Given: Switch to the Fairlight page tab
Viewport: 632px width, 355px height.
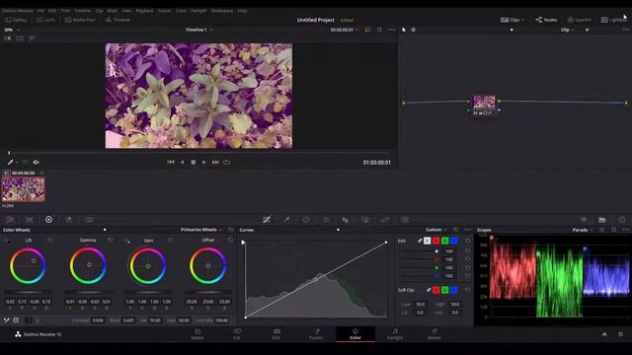Looking at the screenshot, I should [x=395, y=334].
